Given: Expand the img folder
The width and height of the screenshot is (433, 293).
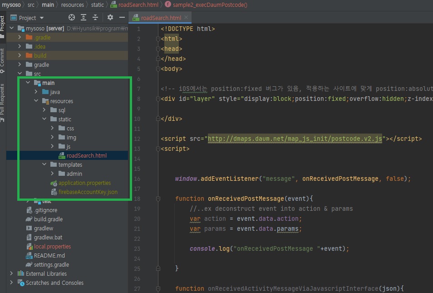Looking at the screenshot, I should tap(52, 137).
